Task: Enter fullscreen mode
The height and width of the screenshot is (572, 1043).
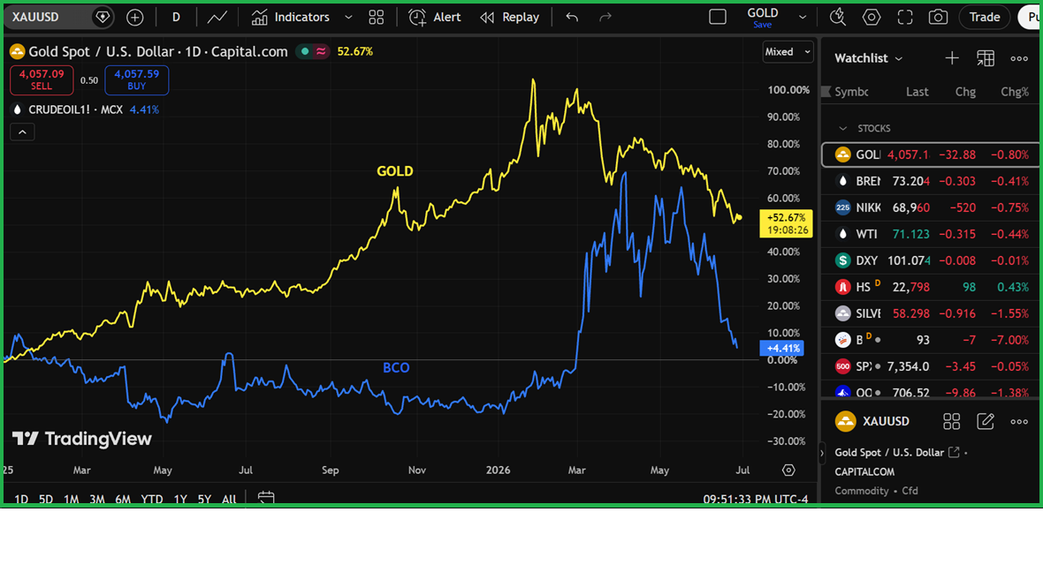Action: click(905, 18)
